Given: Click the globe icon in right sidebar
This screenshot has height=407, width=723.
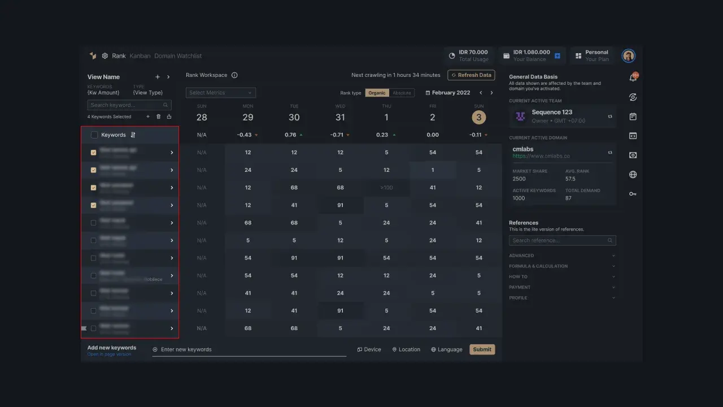Looking at the screenshot, I should (x=633, y=175).
